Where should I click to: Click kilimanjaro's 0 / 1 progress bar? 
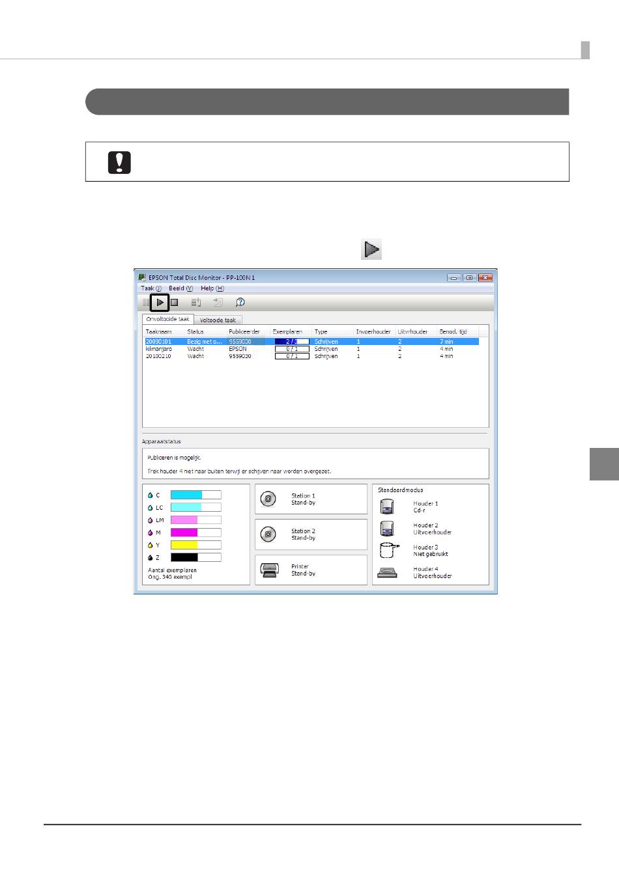click(x=292, y=349)
